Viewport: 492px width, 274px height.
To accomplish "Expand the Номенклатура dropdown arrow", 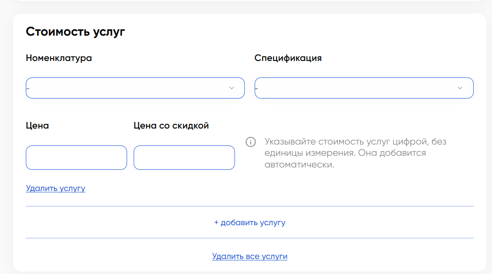I will coord(231,88).
